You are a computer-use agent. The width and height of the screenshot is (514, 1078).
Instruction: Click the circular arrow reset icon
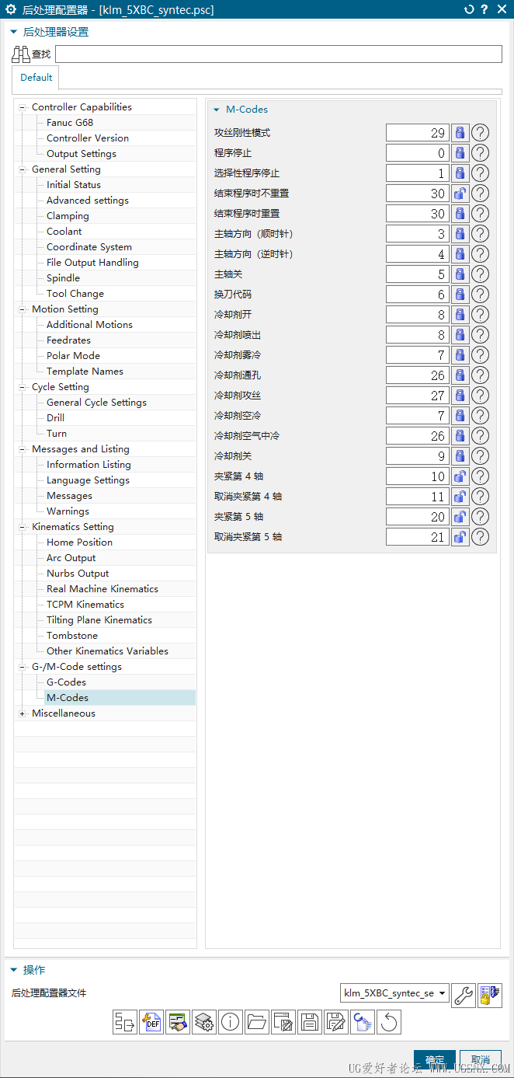tap(389, 1022)
